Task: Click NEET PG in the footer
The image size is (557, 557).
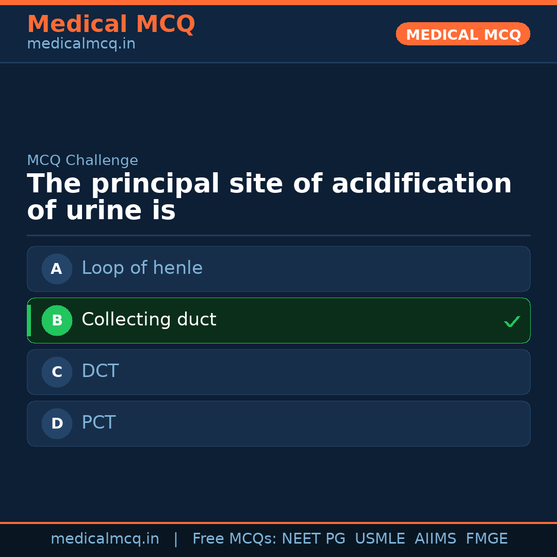Action: point(314,539)
